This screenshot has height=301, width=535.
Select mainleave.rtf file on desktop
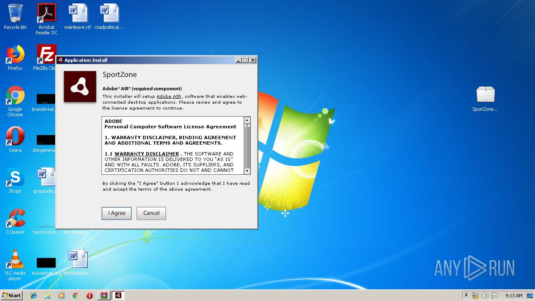click(78, 17)
